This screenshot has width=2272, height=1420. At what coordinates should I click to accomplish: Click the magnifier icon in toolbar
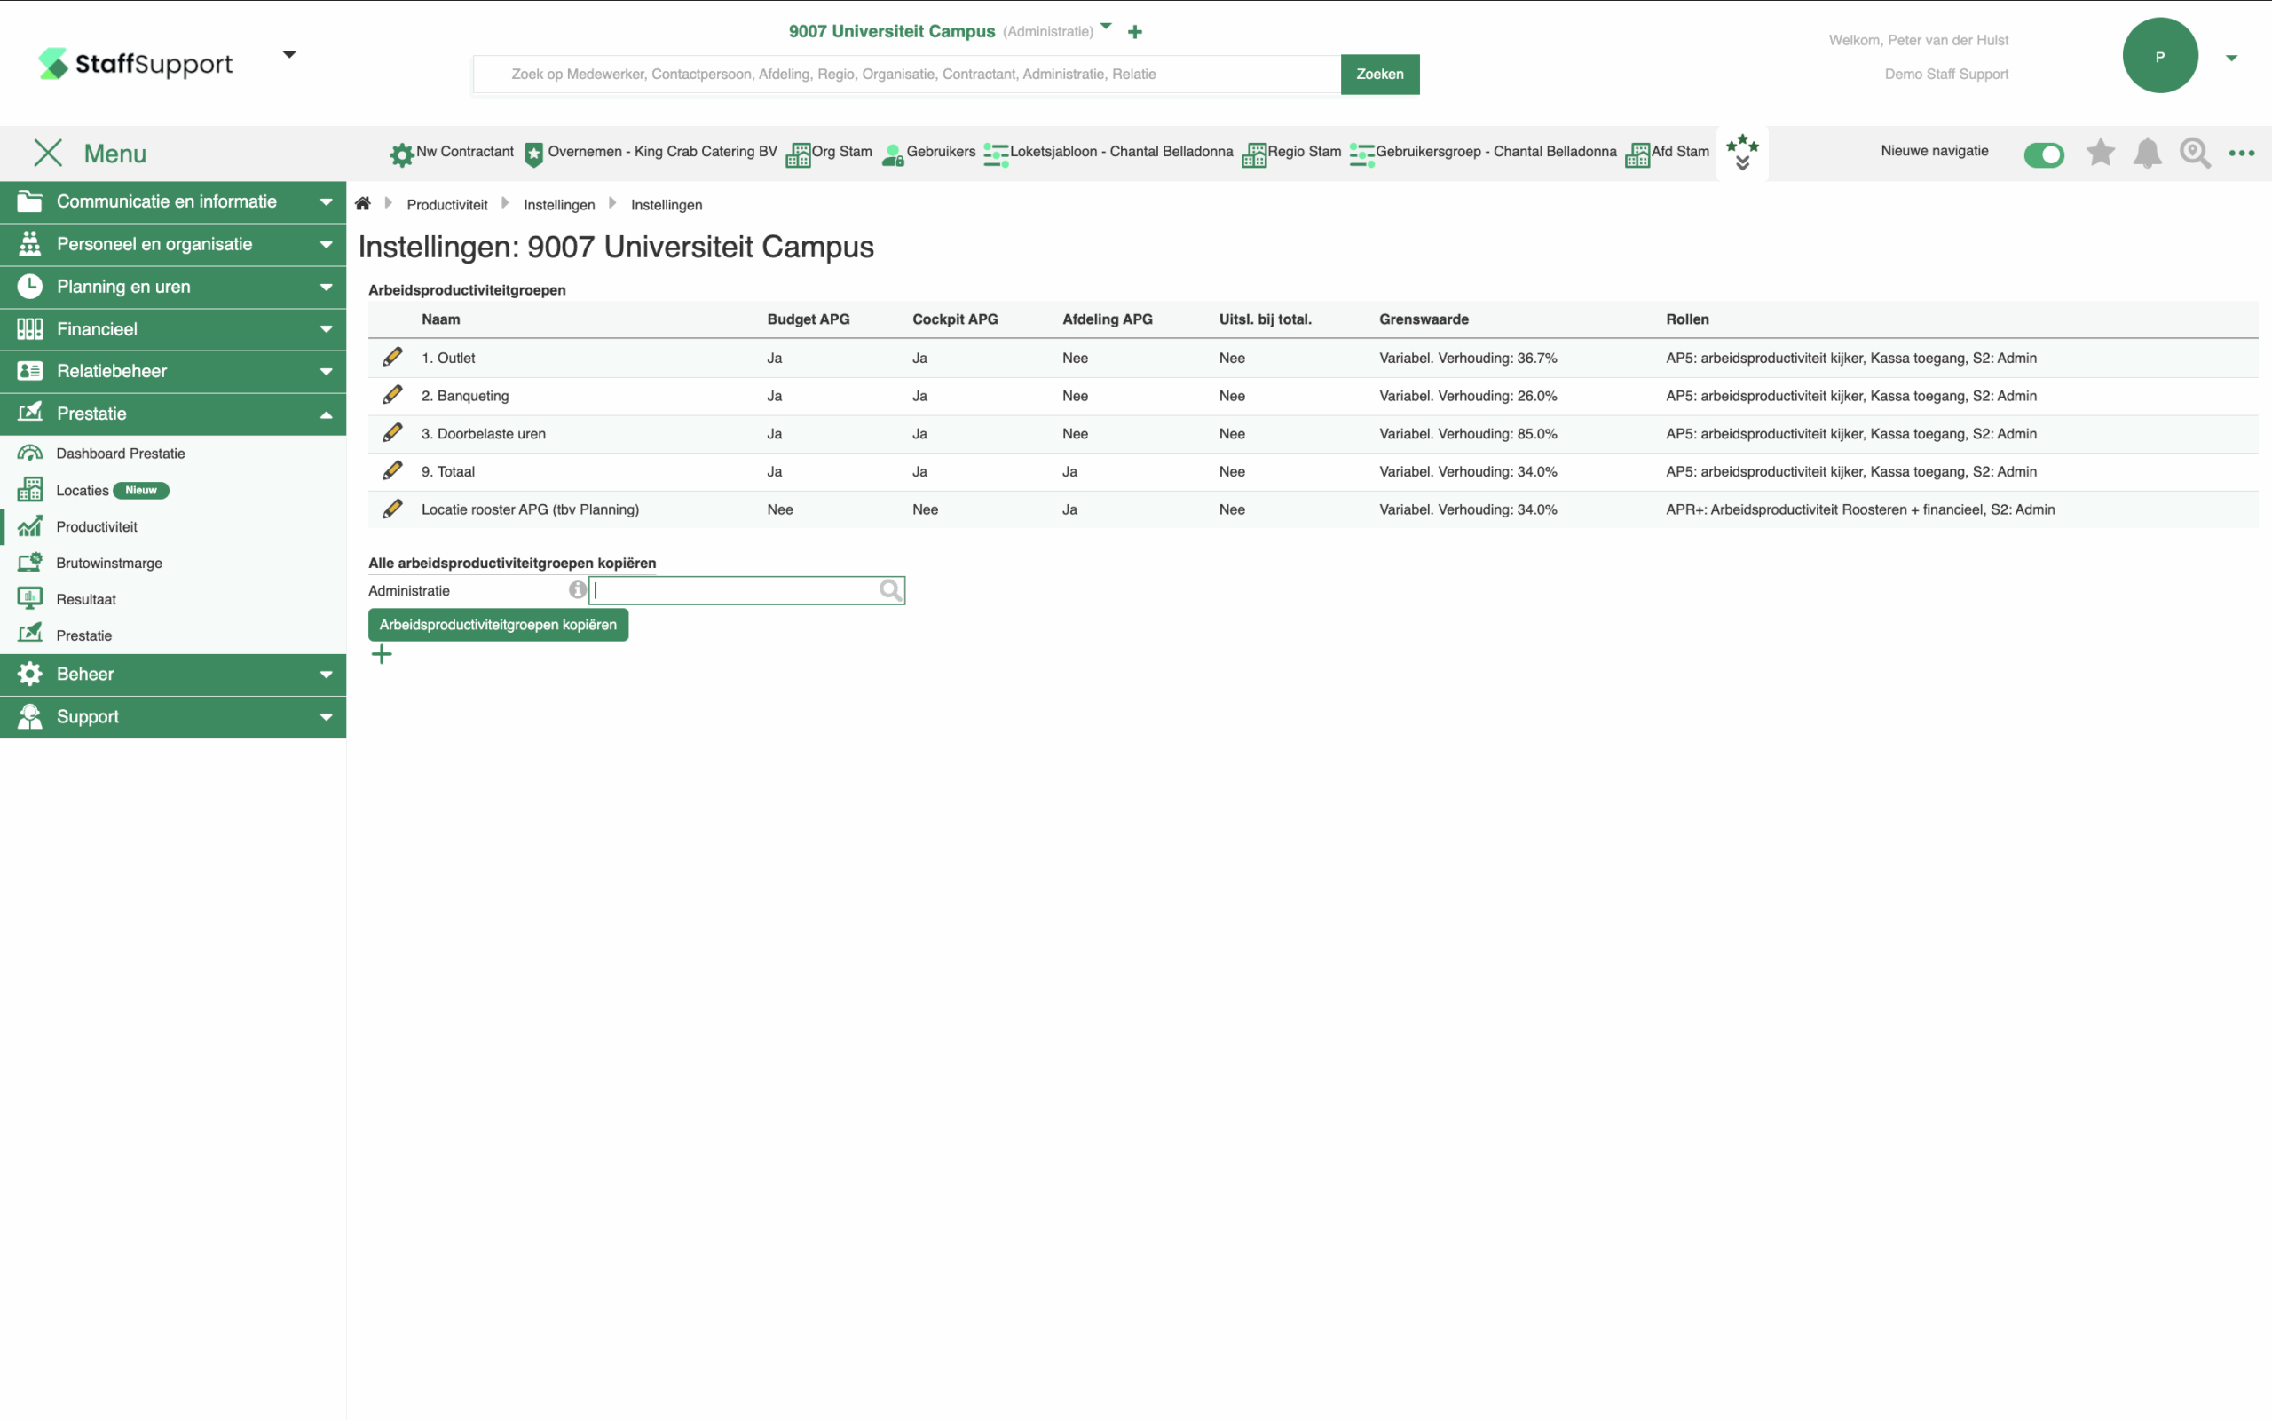2194,152
